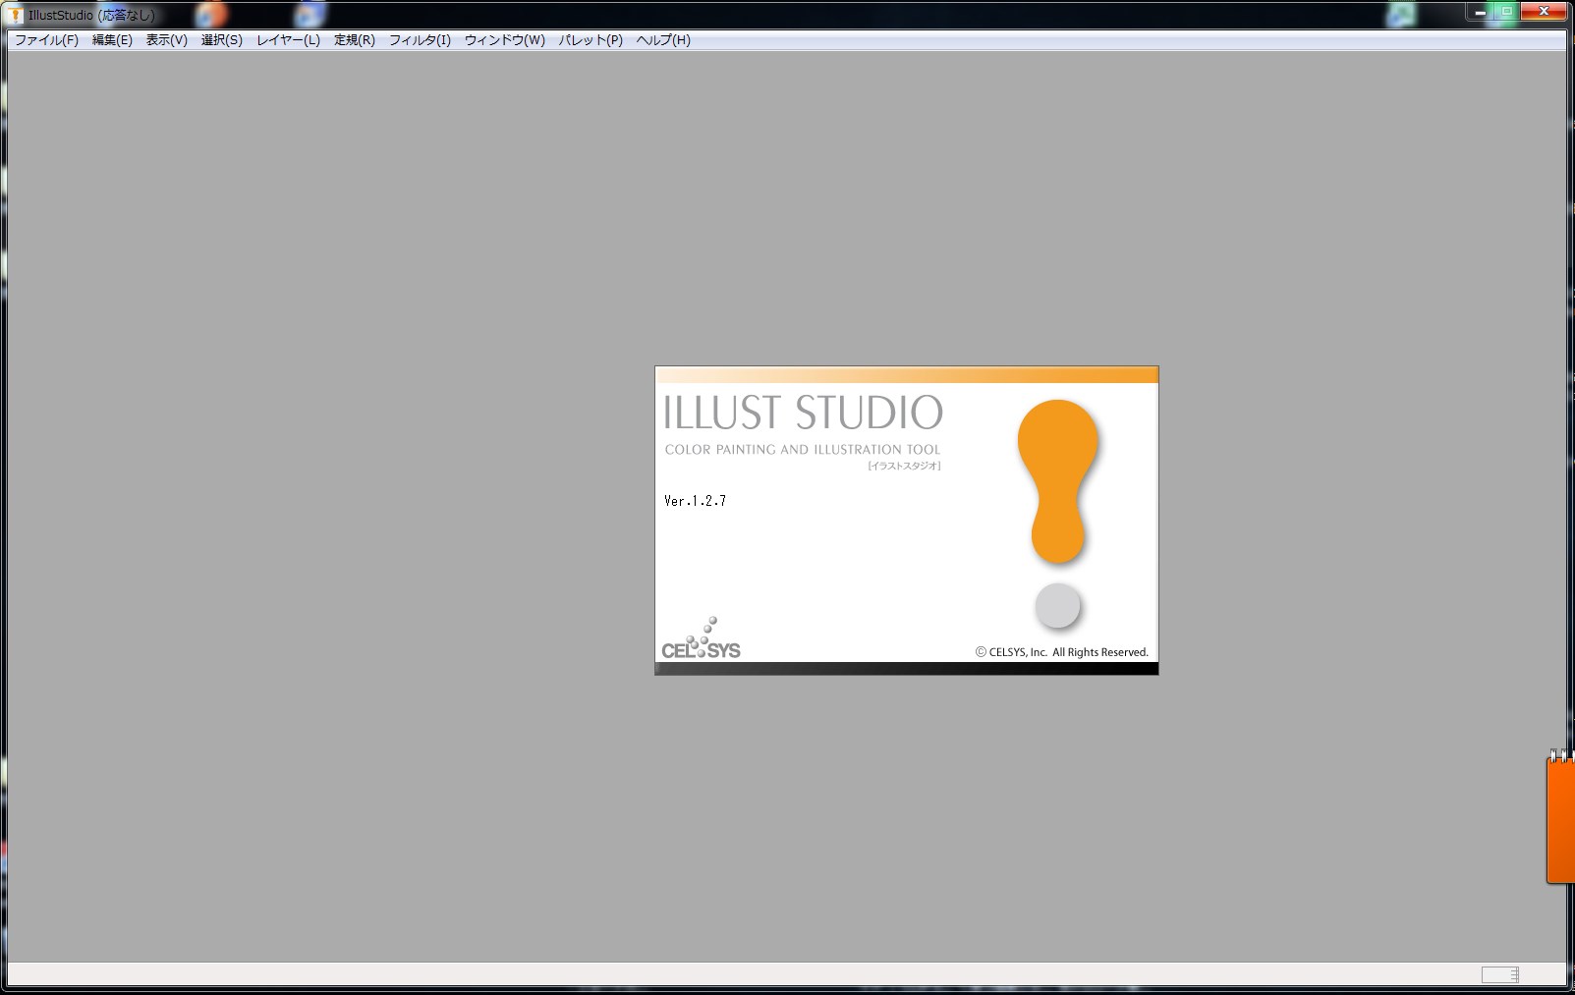Click the CELSYS logo on the splash

pyautogui.click(x=702, y=638)
